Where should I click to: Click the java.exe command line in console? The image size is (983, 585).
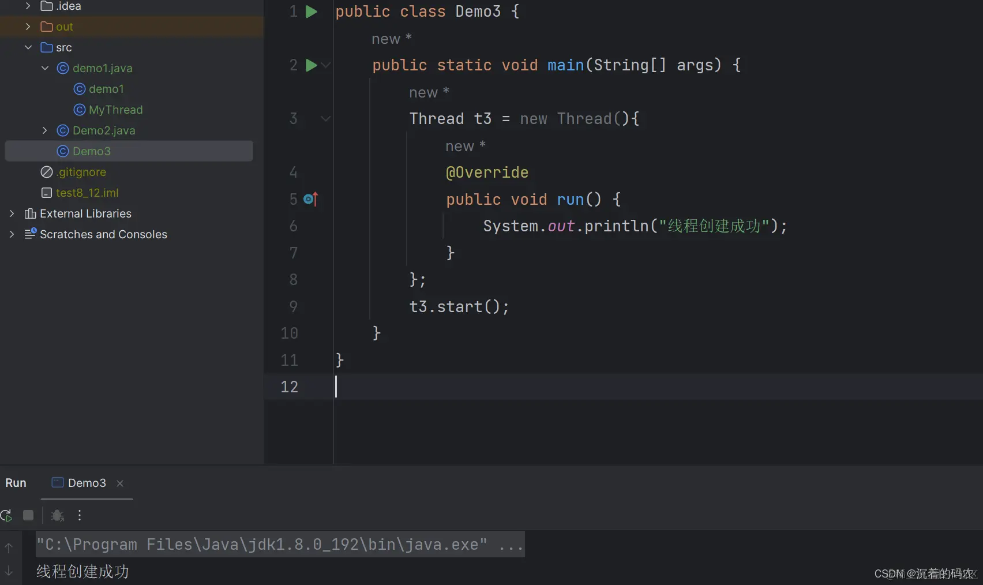(x=280, y=545)
